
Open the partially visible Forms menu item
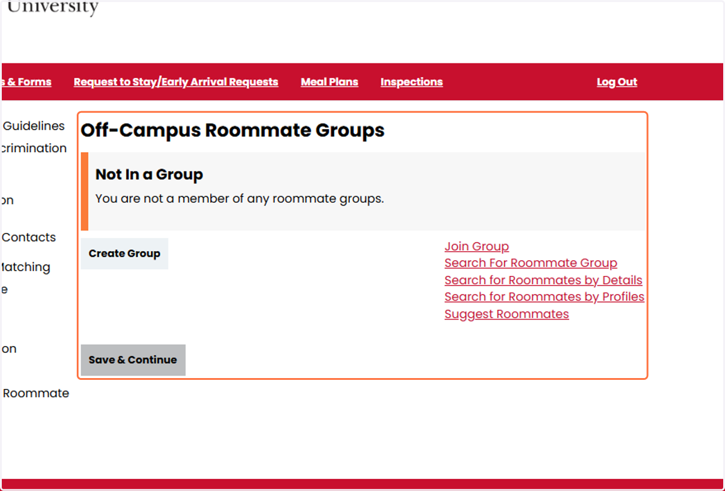click(27, 82)
